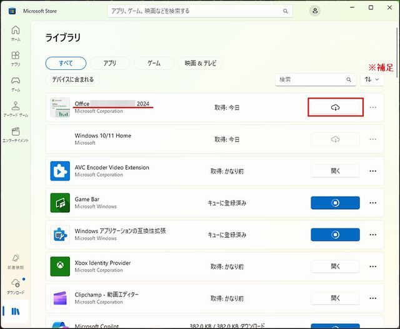The image size is (400, 329).
Task: Open AVC Encoder with 開く button
Action: [335, 171]
